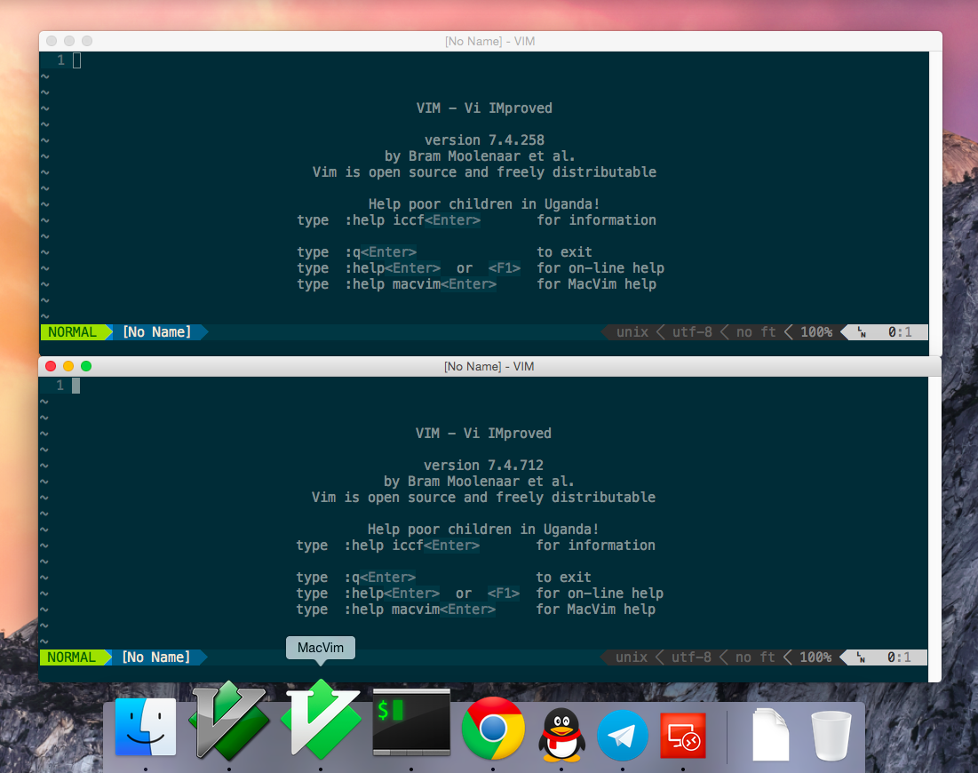Open the document stack in the dock

[x=770, y=735]
